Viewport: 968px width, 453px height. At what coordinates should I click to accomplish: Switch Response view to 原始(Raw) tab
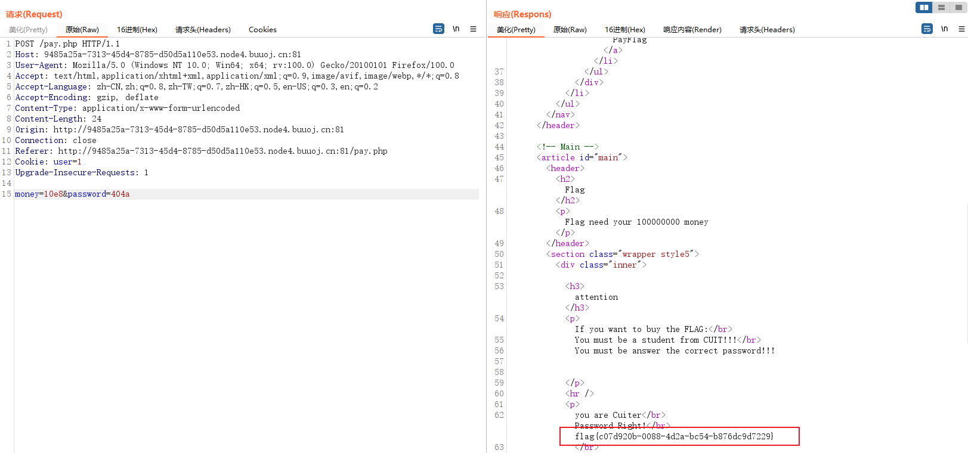point(570,30)
